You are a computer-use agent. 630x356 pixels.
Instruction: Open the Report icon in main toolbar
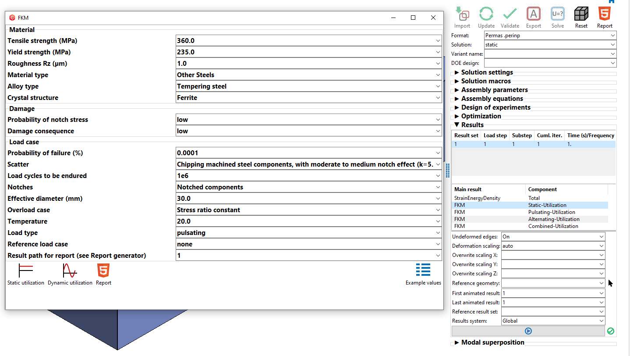tap(605, 14)
